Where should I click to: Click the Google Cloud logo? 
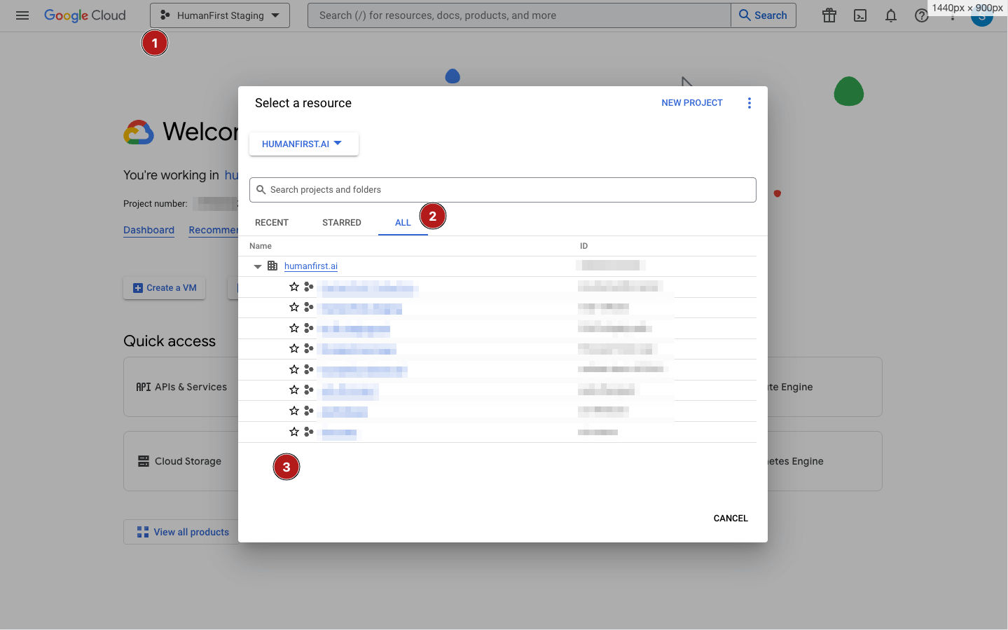(x=85, y=15)
